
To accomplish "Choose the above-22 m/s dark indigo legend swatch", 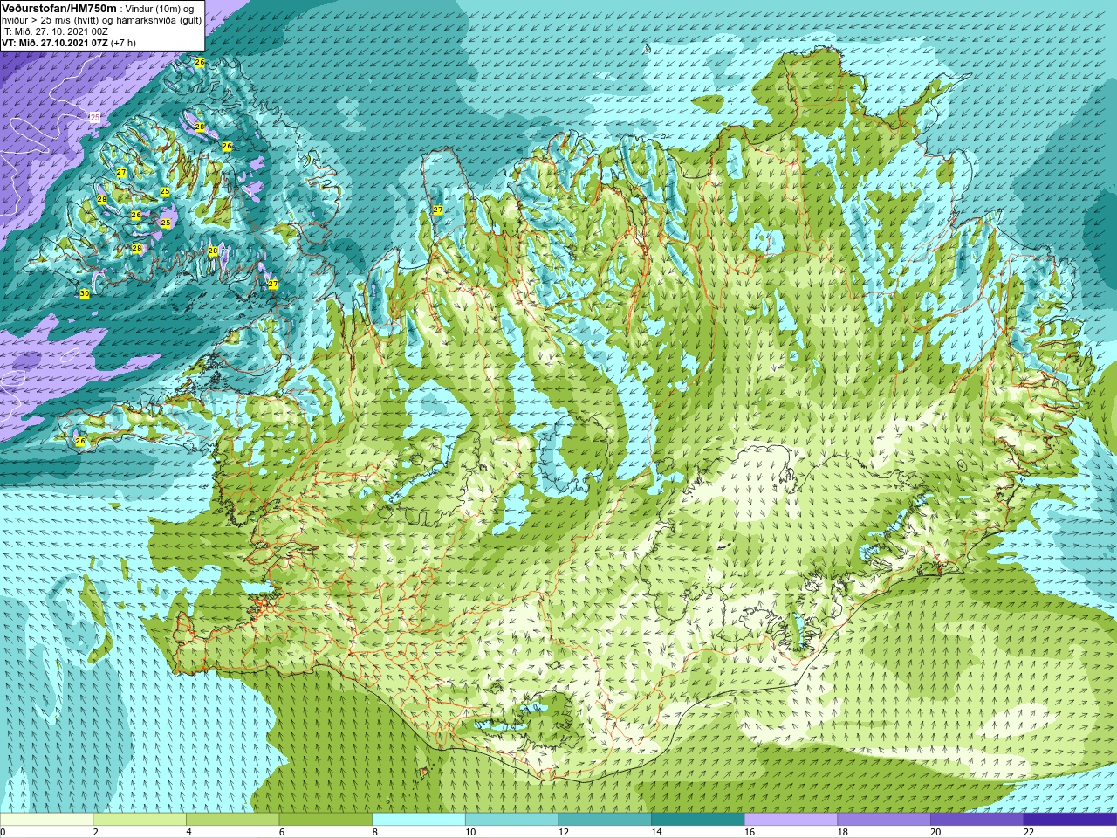I will click(1070, 820).
